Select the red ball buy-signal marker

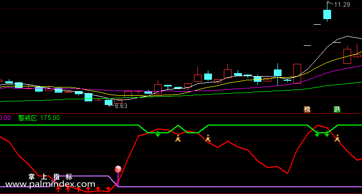point(118,169)
